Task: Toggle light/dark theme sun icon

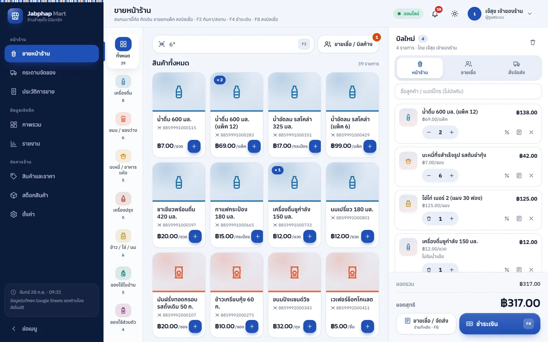Action: (454, 14)
